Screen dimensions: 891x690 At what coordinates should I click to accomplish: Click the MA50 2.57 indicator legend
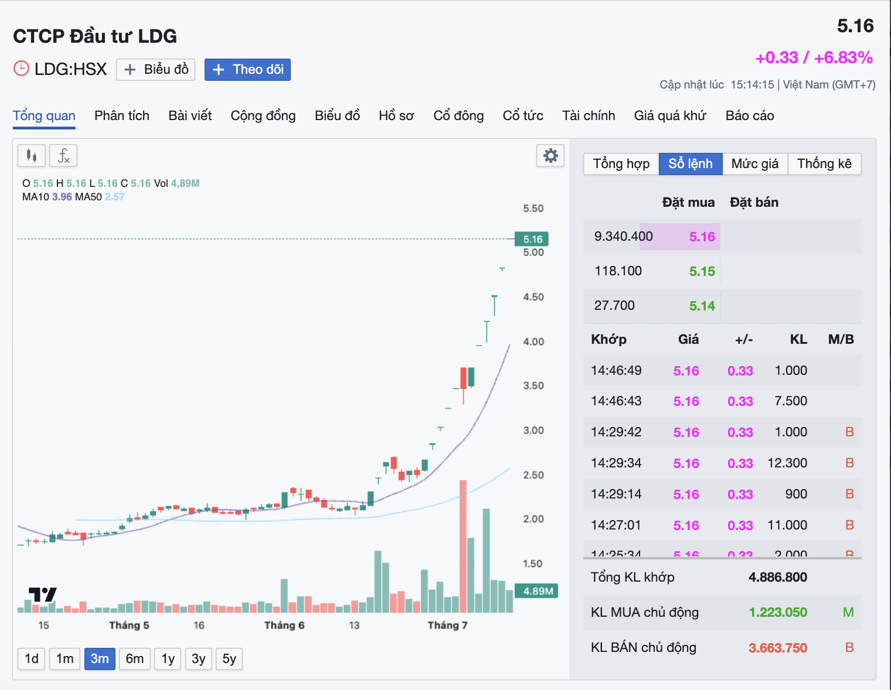click(x=100, y=197)
